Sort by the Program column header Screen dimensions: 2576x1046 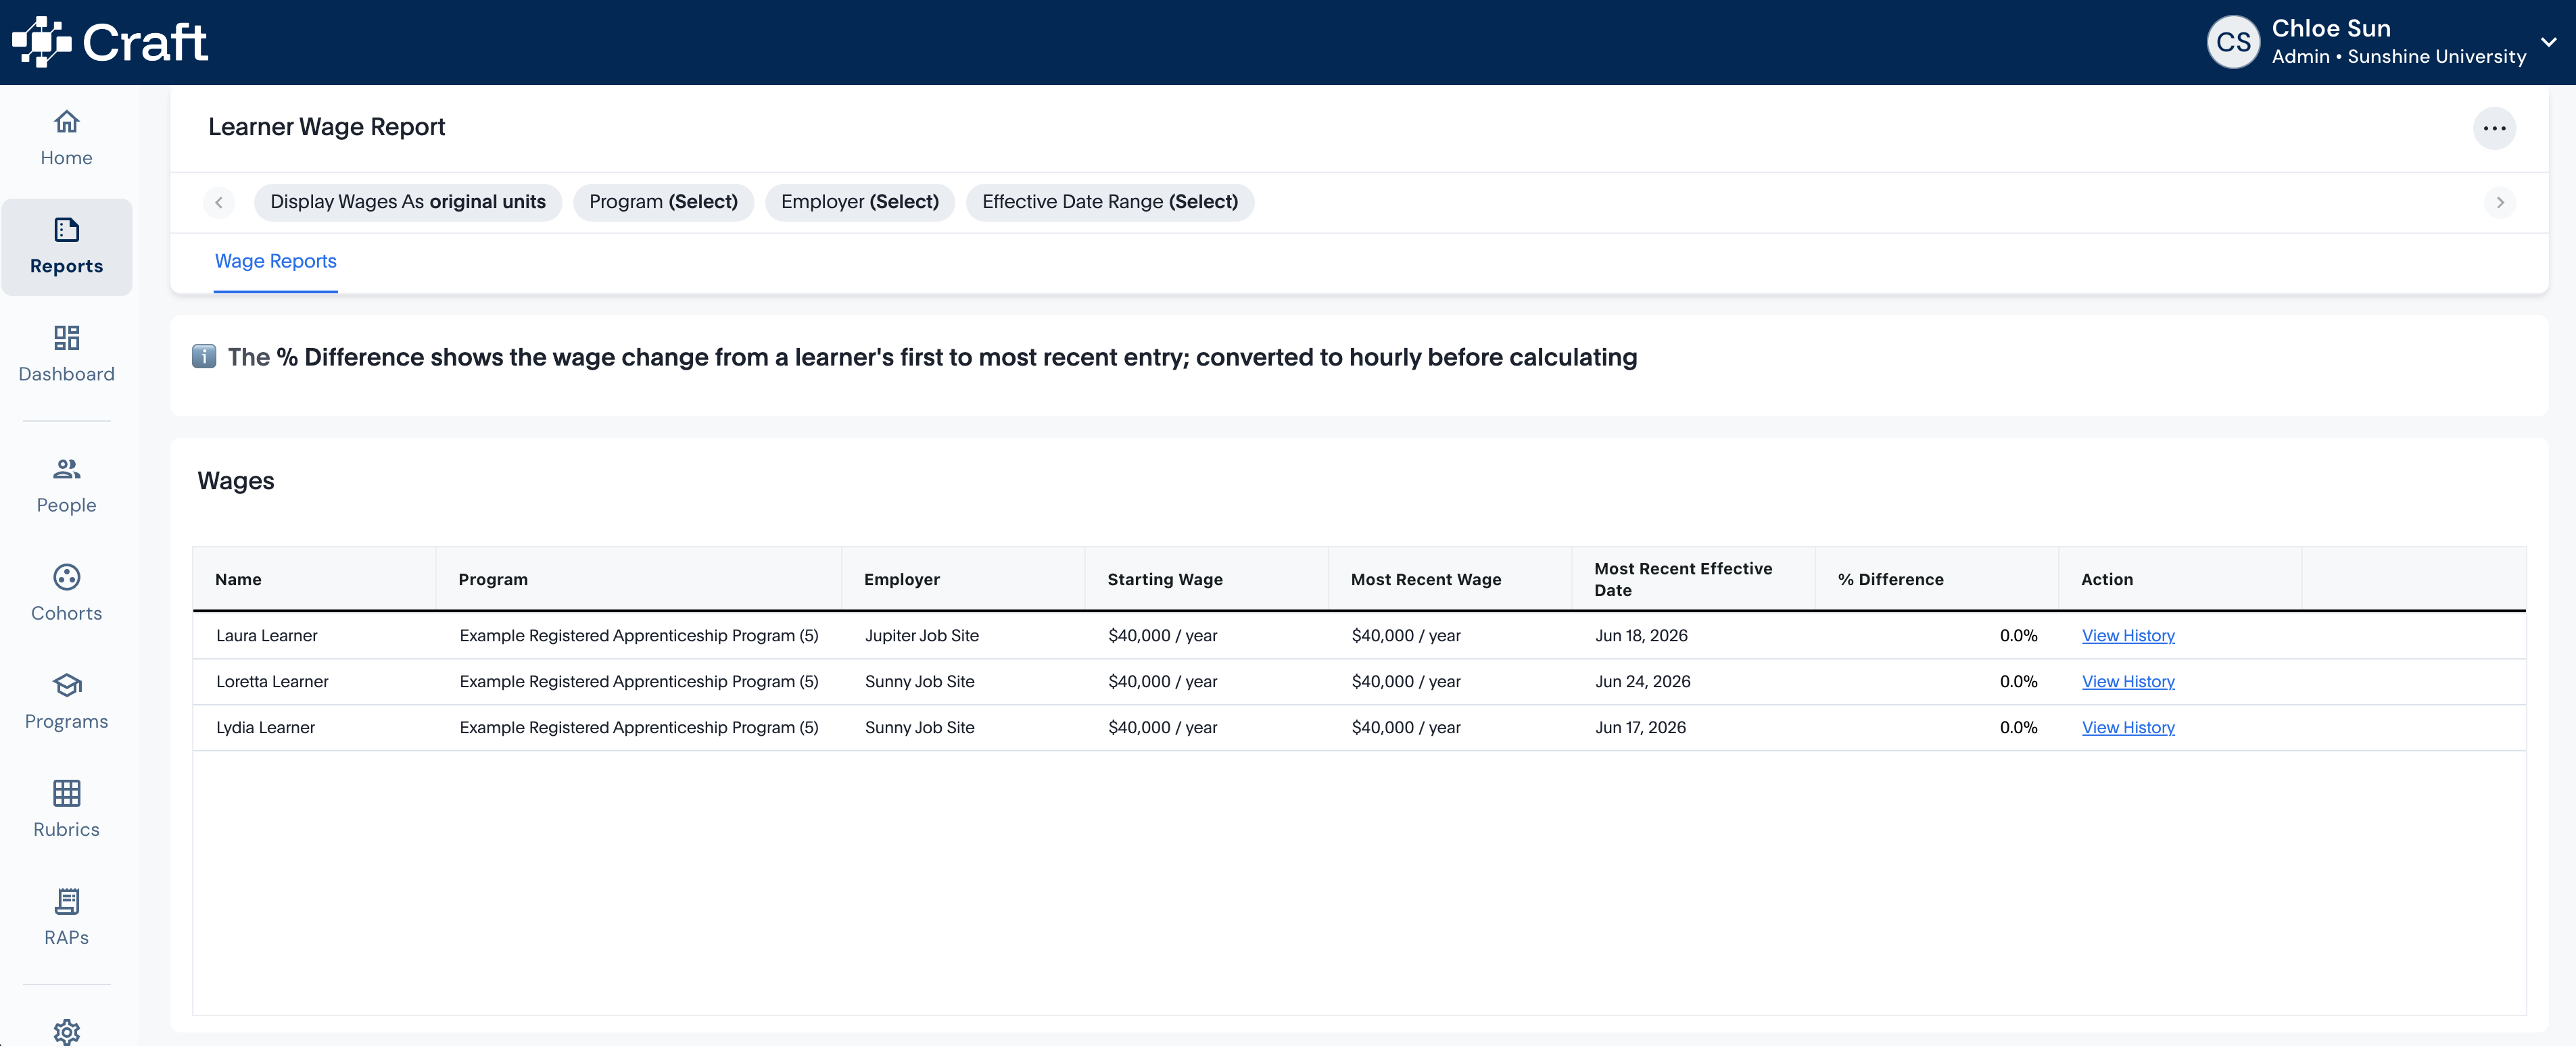pyautogui.click(x=638, y=580)
